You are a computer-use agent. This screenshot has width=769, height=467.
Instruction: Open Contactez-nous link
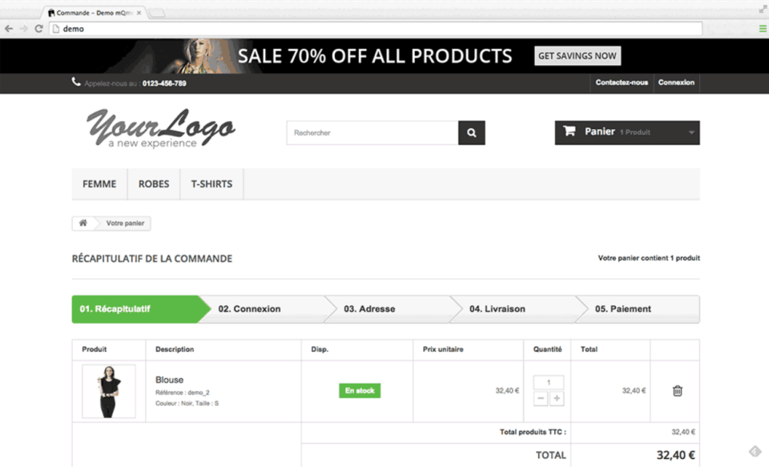(622, 83)
